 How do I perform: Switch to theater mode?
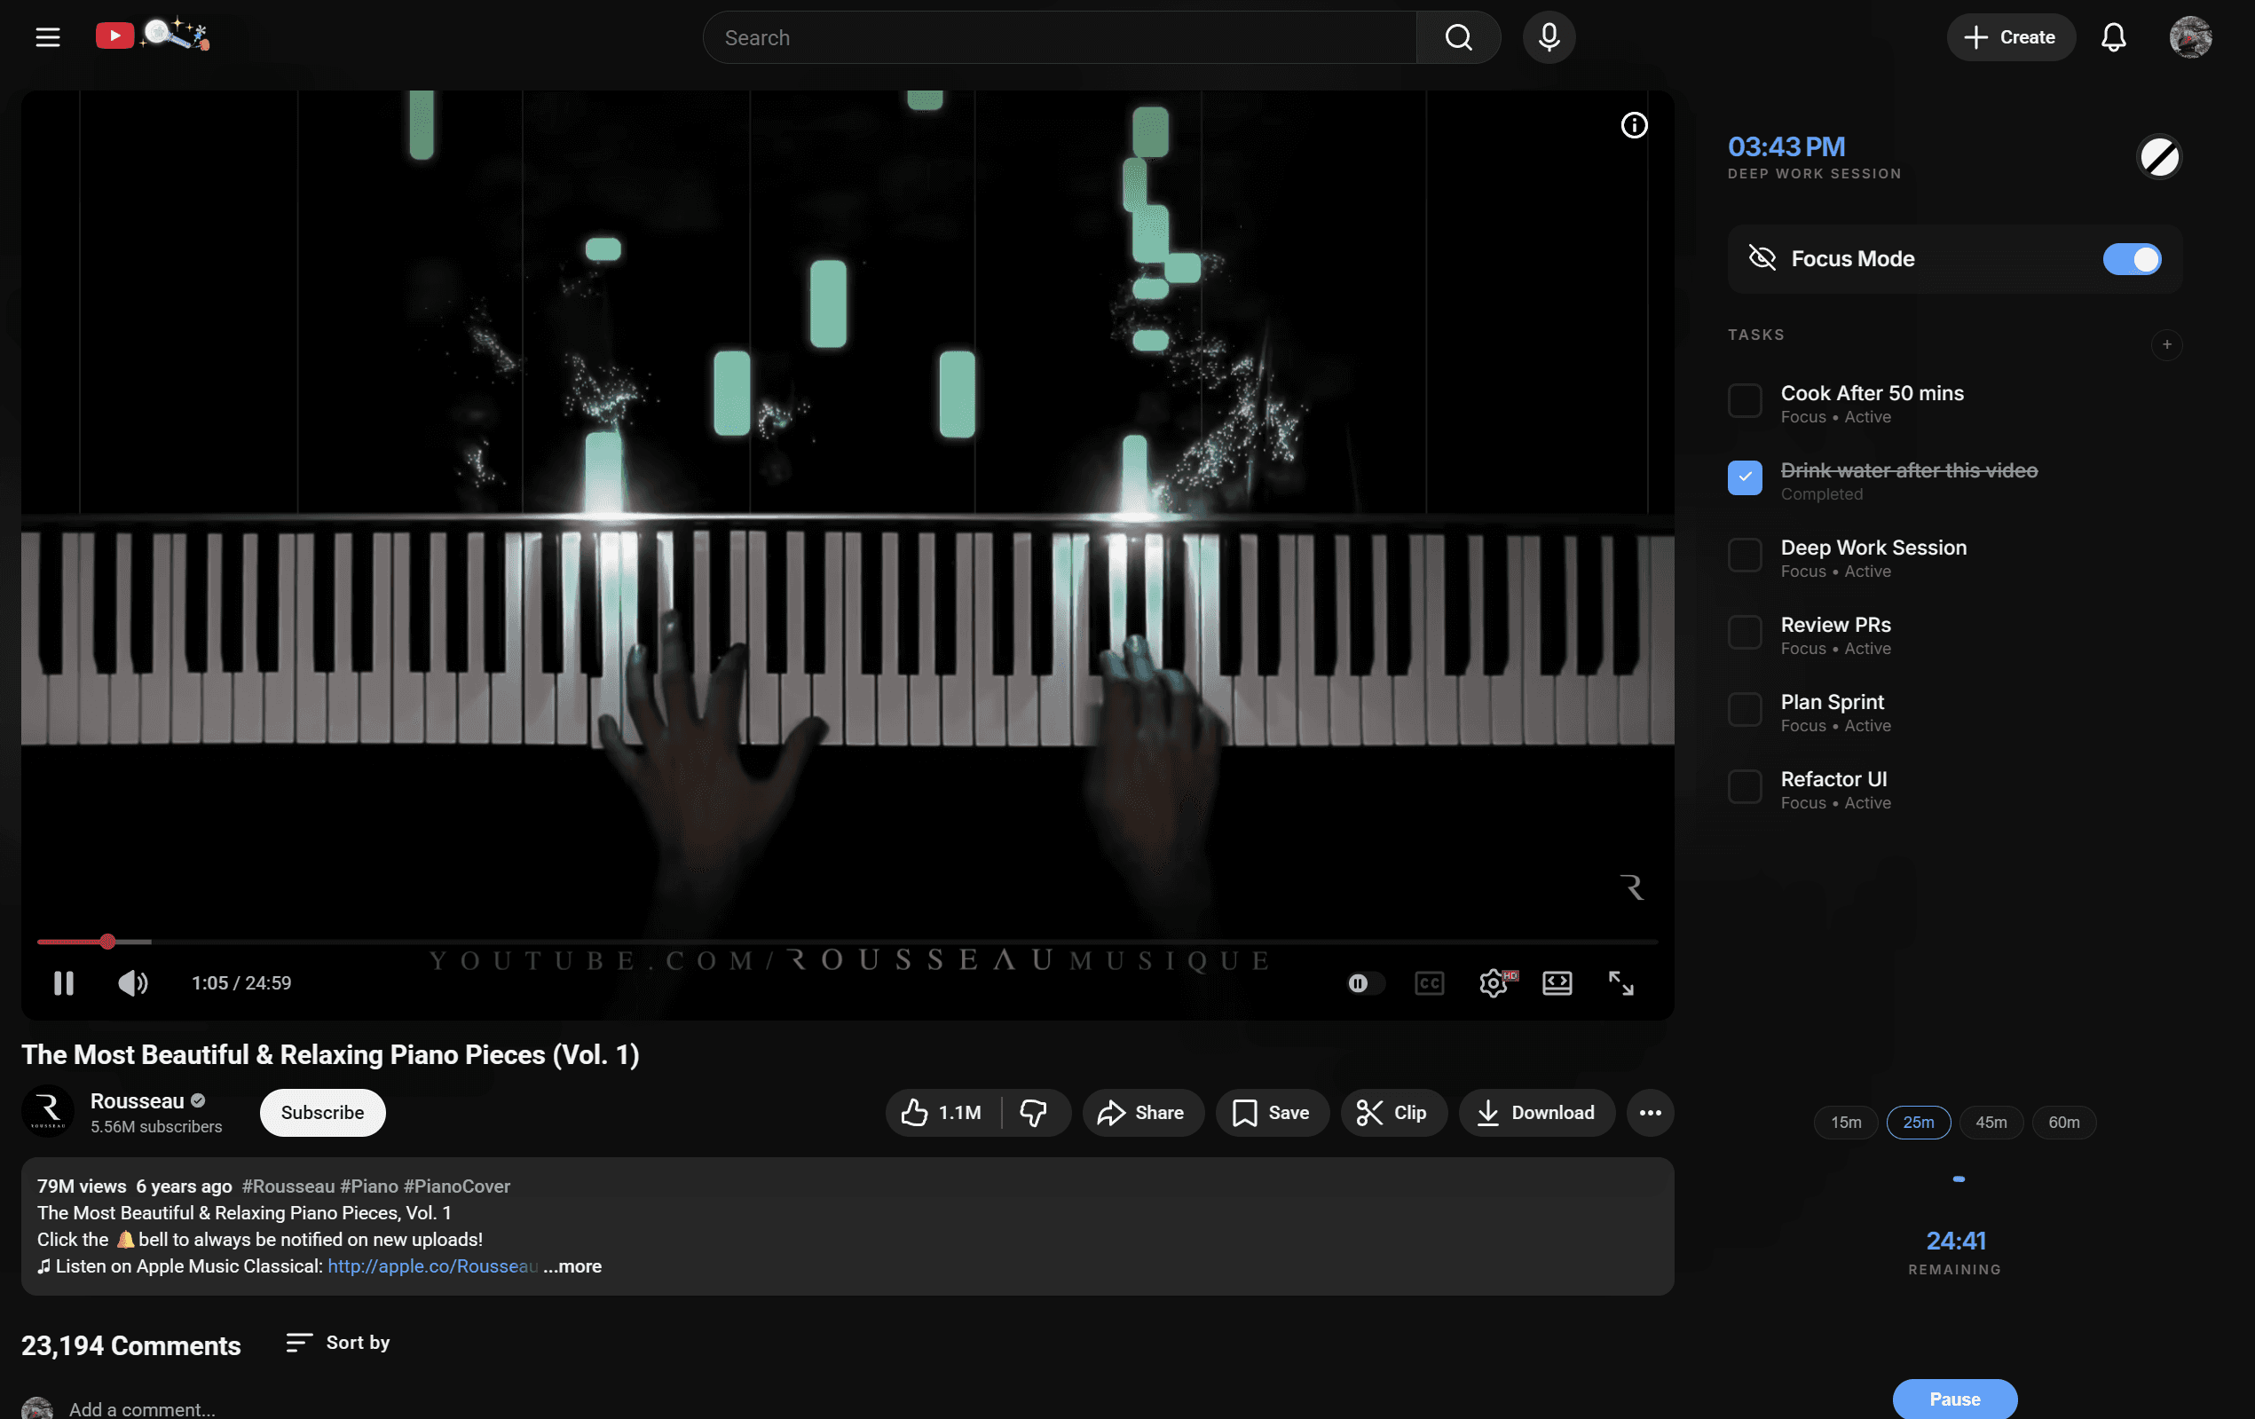(x=1557, y=982)
